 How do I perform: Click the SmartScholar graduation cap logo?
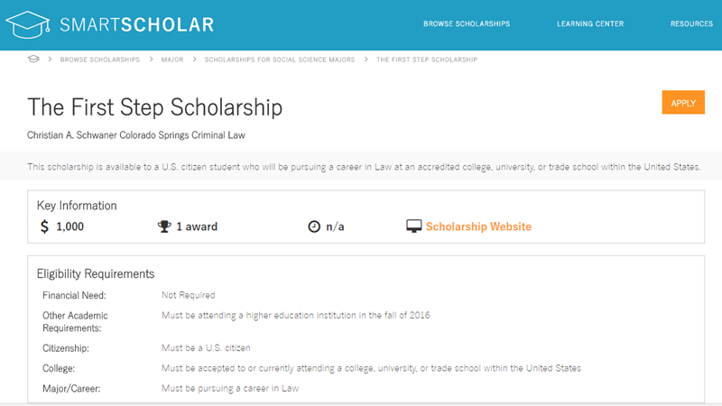click(x=29, y=23)
